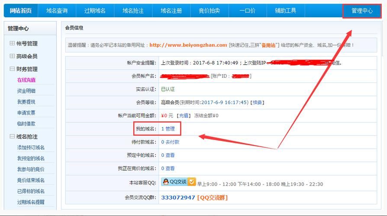The height and width of the screenshot is (216, 387).
Task: Go to 过期域名 tab
Action: [95, 11]
